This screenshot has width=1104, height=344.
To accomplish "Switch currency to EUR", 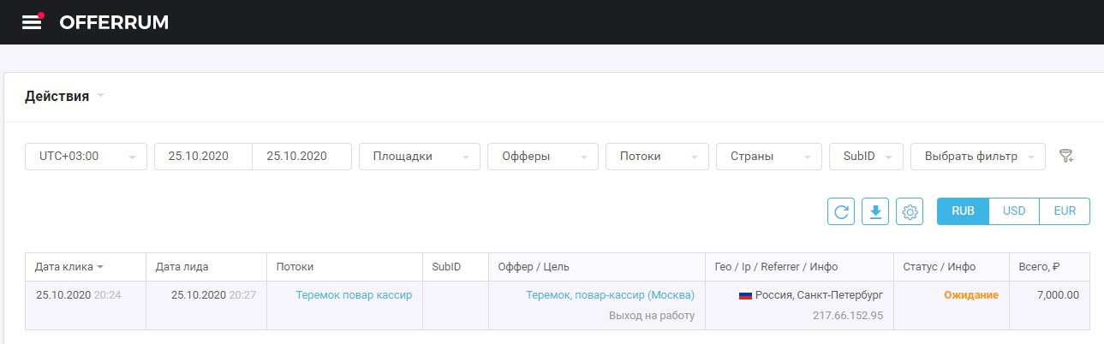I will tap(1065, 211).
